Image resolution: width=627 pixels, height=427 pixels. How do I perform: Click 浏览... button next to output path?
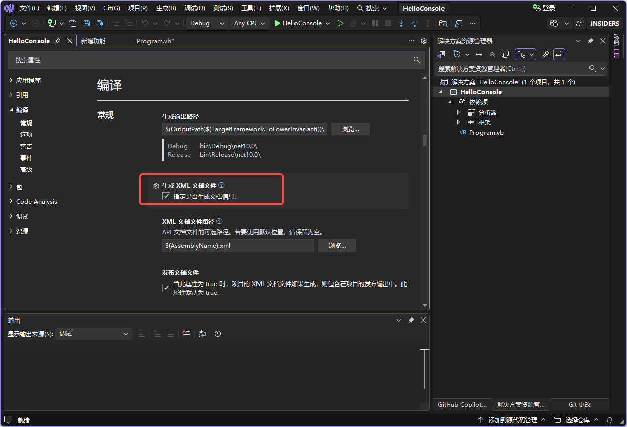tap(350, 129)
